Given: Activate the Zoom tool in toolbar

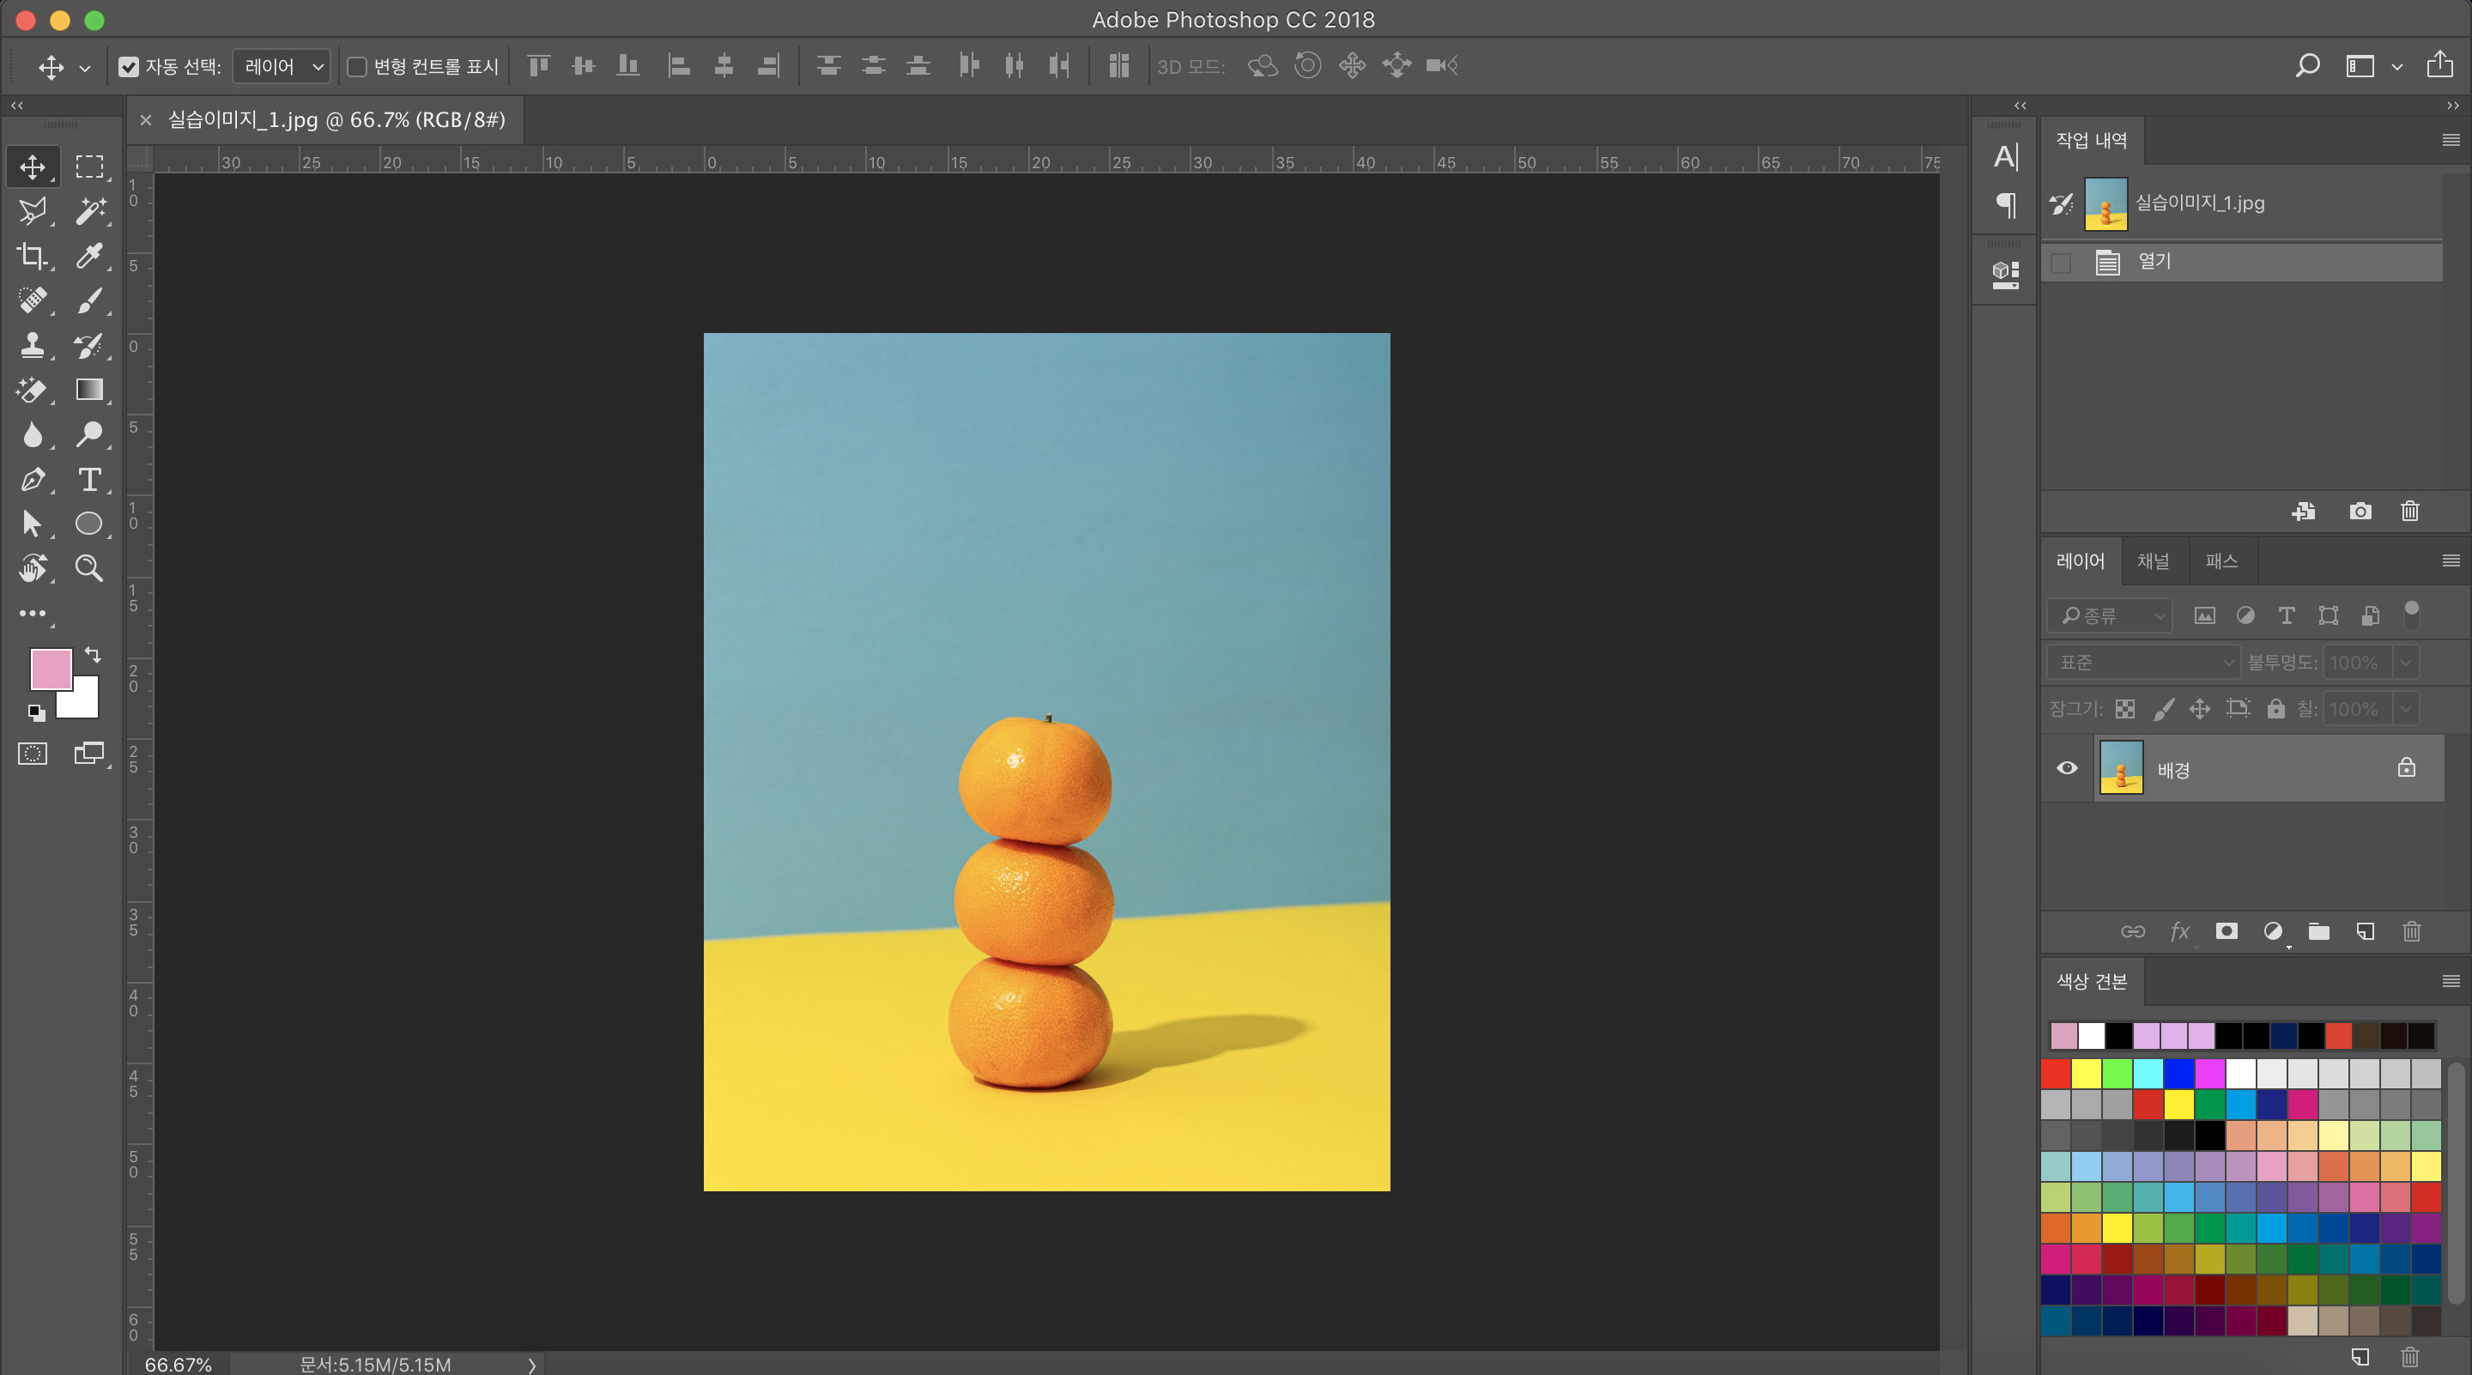Looking at the screenshot, I should point(90,568).
